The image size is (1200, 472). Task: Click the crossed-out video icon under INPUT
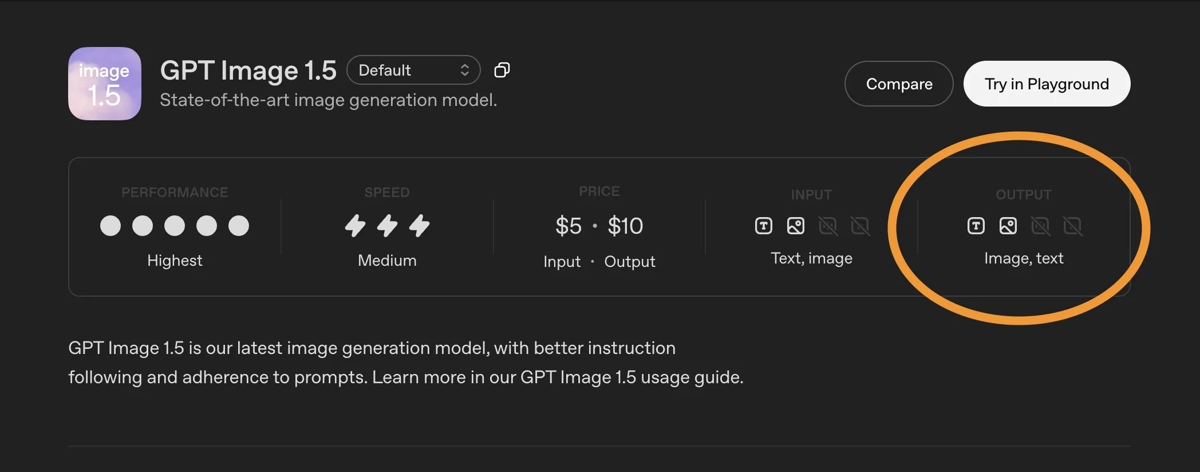pos(860,226)
